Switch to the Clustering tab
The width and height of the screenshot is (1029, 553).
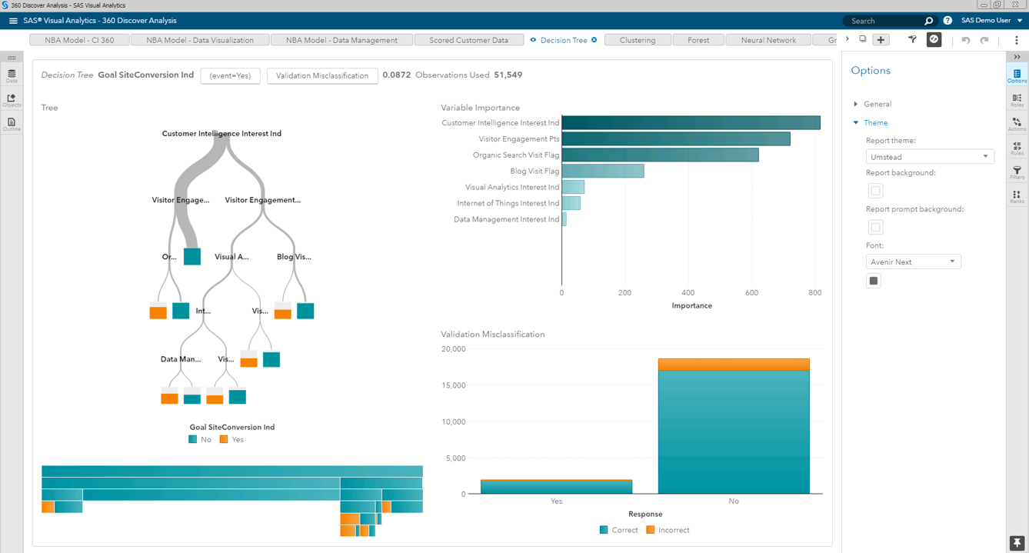coord(637,40)
